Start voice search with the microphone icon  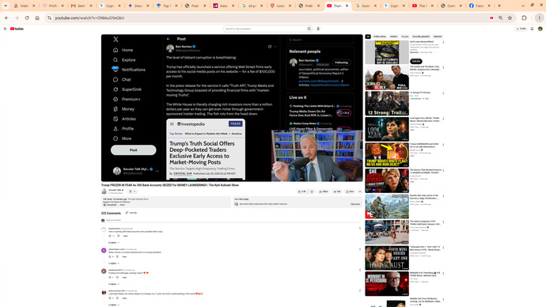tap(318, 29)
